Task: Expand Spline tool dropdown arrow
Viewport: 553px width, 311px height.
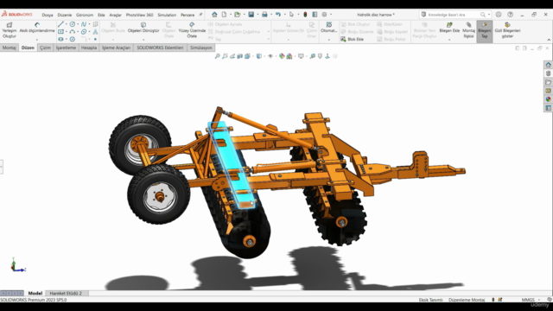Action: click(x=89, y=24)
